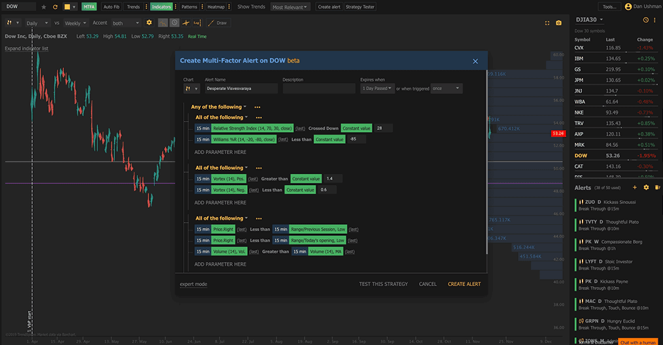Screen dimensions: 663x345
Task: Click the Relative Strength Index parameter chip
Action: [x=252, y=128]
